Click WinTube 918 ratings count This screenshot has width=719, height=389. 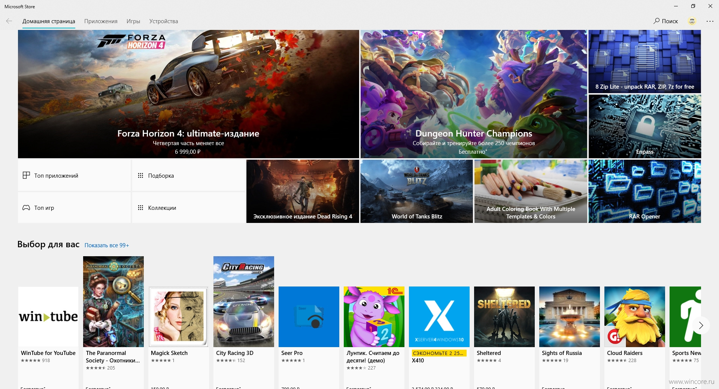click(x=46, y=361)
